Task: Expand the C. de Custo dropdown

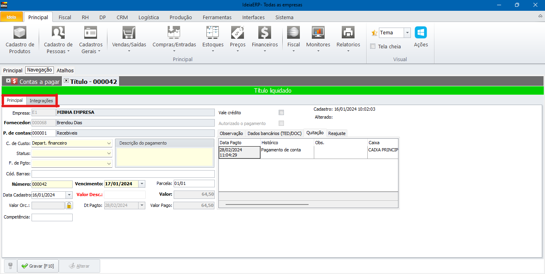Action: 109,143
